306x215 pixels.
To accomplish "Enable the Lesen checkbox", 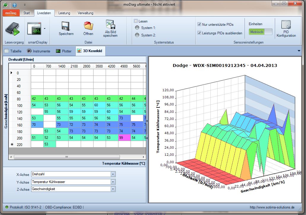I will pyautogui.click(x=136, y=21).
